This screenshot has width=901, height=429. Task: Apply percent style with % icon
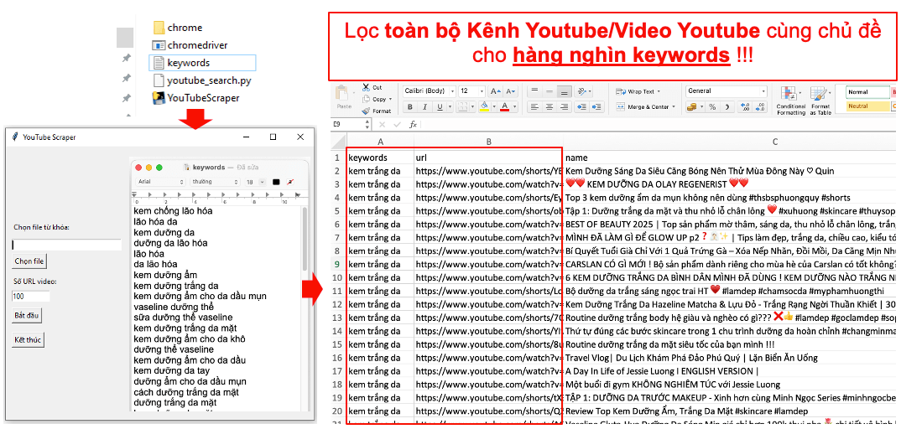coord(712,106)
